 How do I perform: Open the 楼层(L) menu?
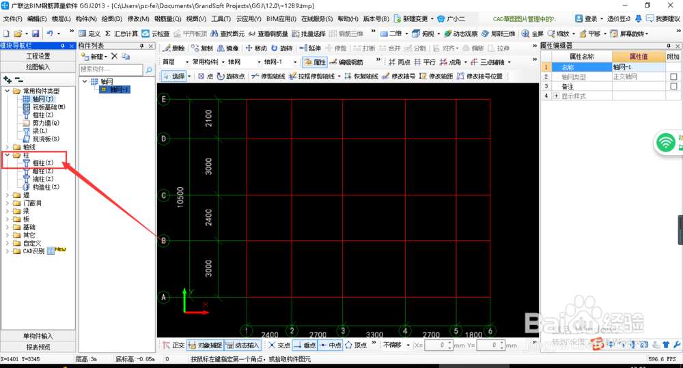(x=61, y=18)
